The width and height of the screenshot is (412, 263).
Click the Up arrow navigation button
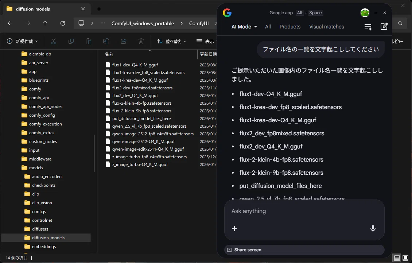coord(45,23)
